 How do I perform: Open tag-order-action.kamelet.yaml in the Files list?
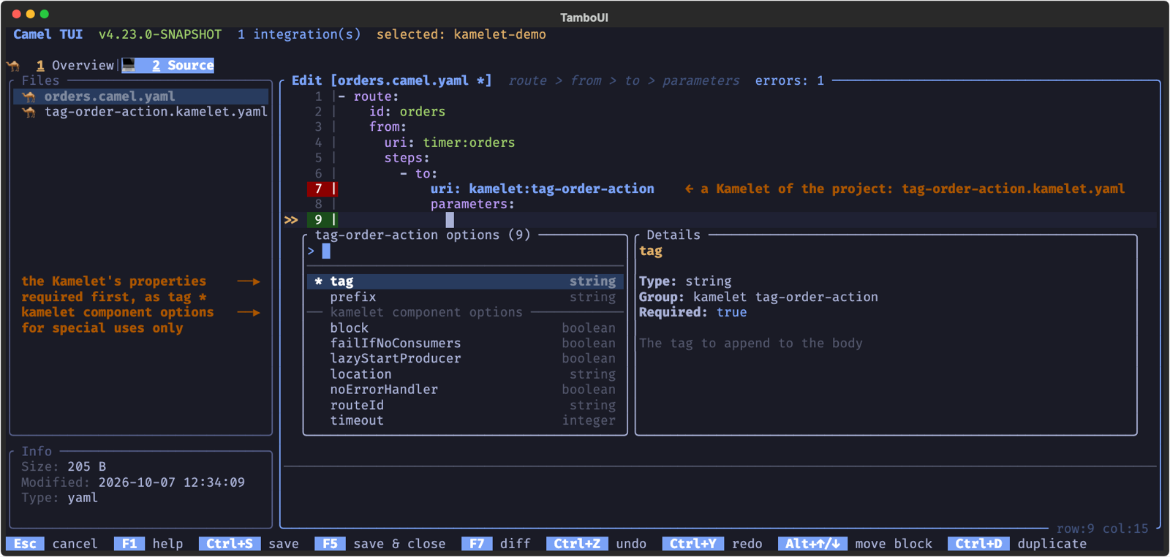click(x=141, y=112)
